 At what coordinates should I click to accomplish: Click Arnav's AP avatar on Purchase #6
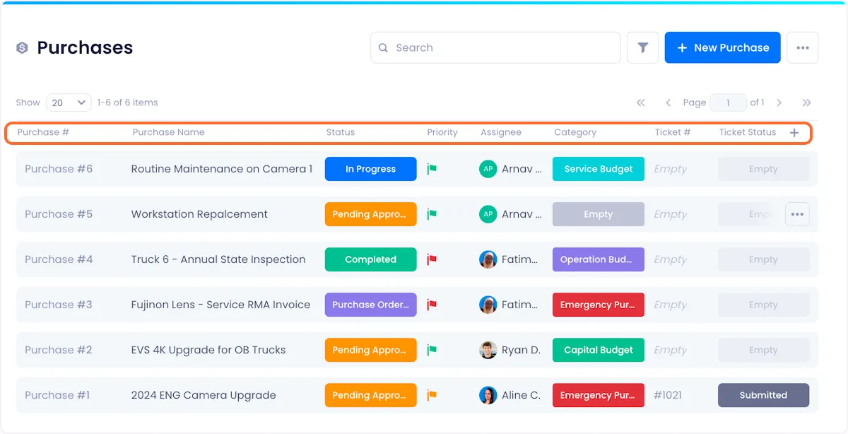(488, 169)
